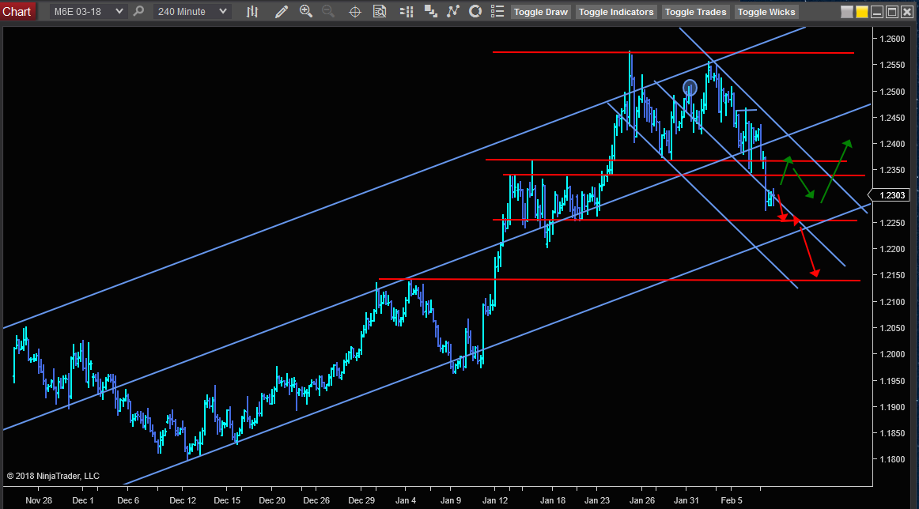Click the 1.1800 price axis label
Screen dimensions: 919x509
tap(892, 460)
